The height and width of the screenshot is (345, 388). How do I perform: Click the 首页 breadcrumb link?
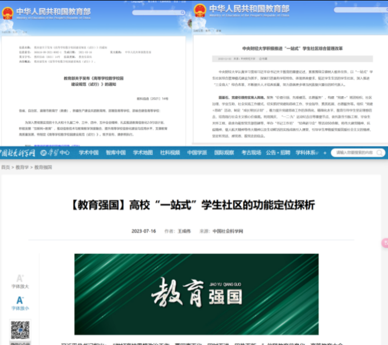pyautogui.click(x=5, y=167)
